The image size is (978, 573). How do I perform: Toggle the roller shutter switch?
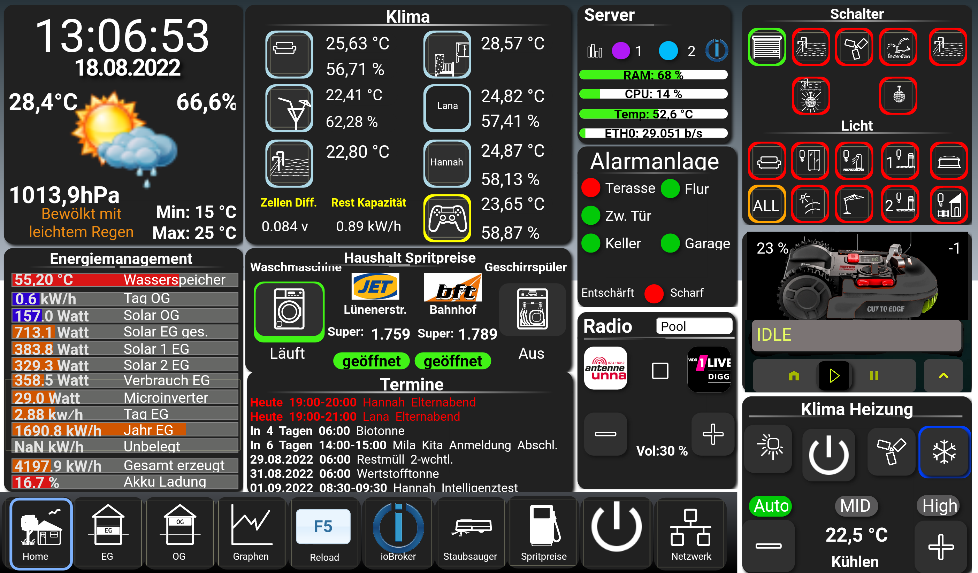pyautogui.click(x=766, y=47)
